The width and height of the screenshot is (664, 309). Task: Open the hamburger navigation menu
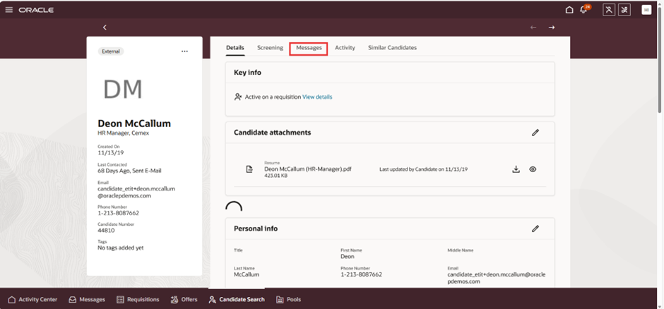(9, 10)
